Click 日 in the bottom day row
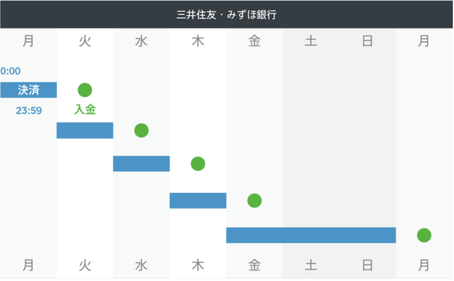The height and width of the screenshot is (281, 454). click(367, 265)
